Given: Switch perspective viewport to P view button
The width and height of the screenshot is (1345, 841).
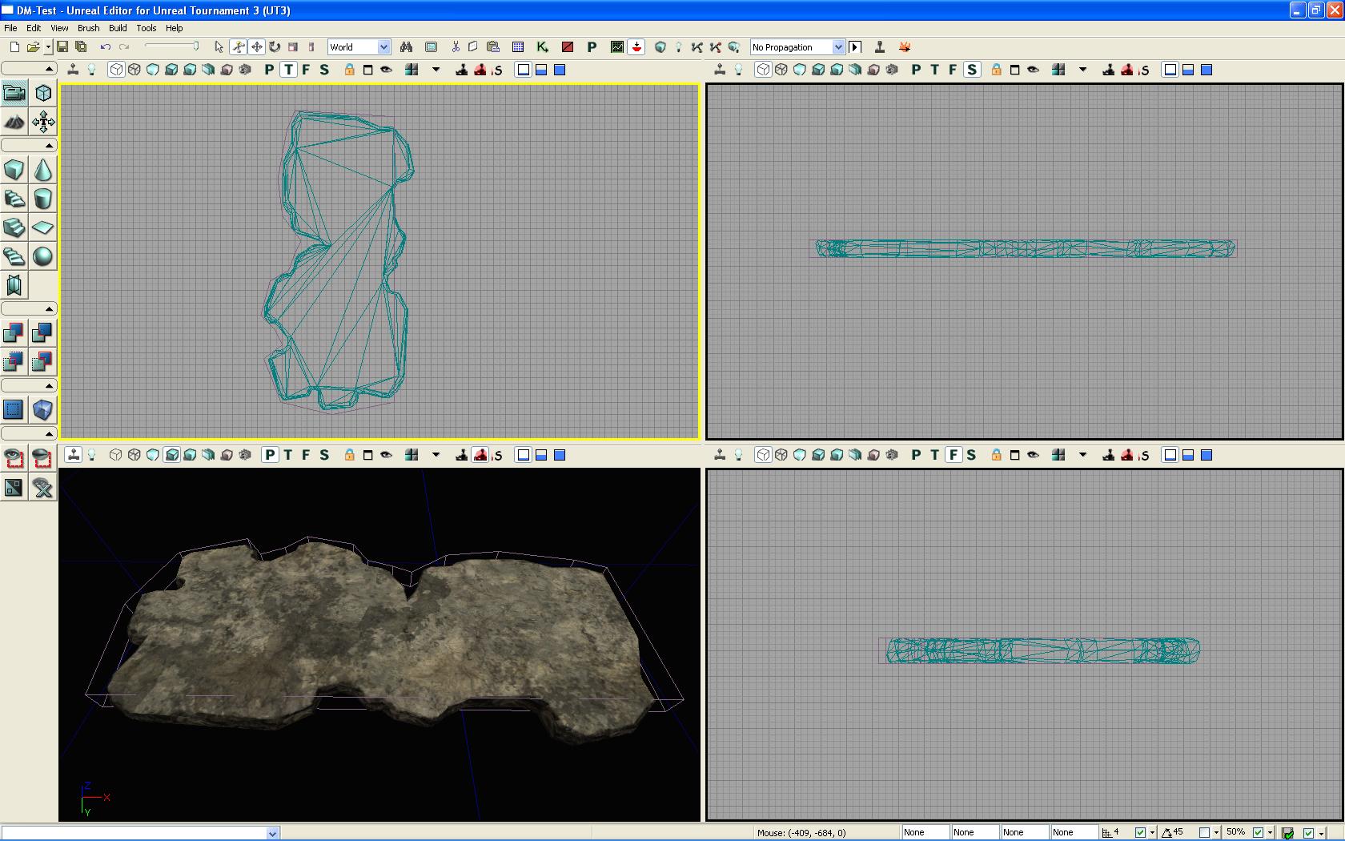Looking at the screenshot, I should click(x=270, y=455).
